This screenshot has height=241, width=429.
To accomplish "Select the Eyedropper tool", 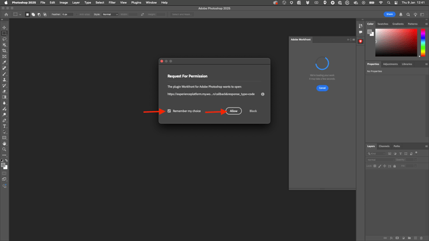I will click(4, 62).
